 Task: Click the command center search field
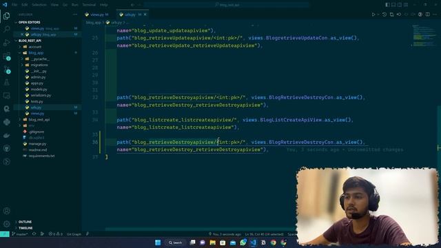[227, 5]
